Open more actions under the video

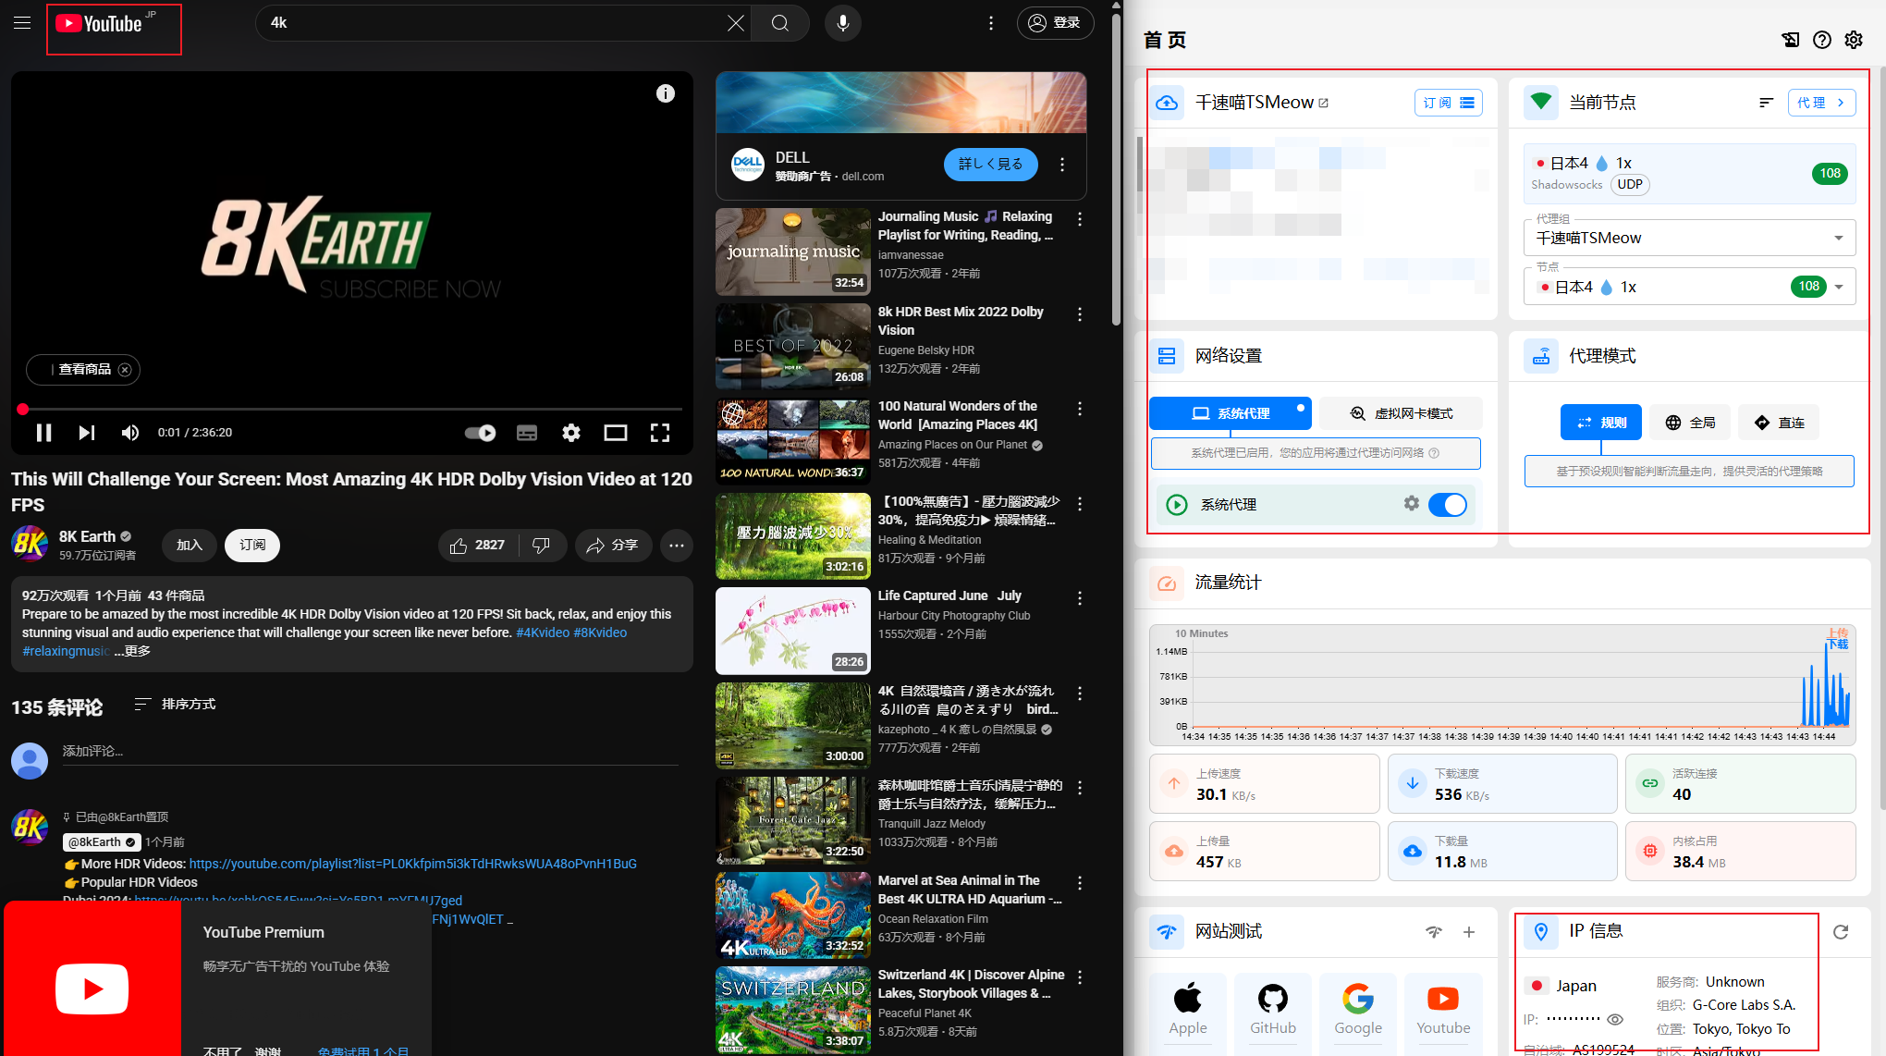[x=677, y=546]
